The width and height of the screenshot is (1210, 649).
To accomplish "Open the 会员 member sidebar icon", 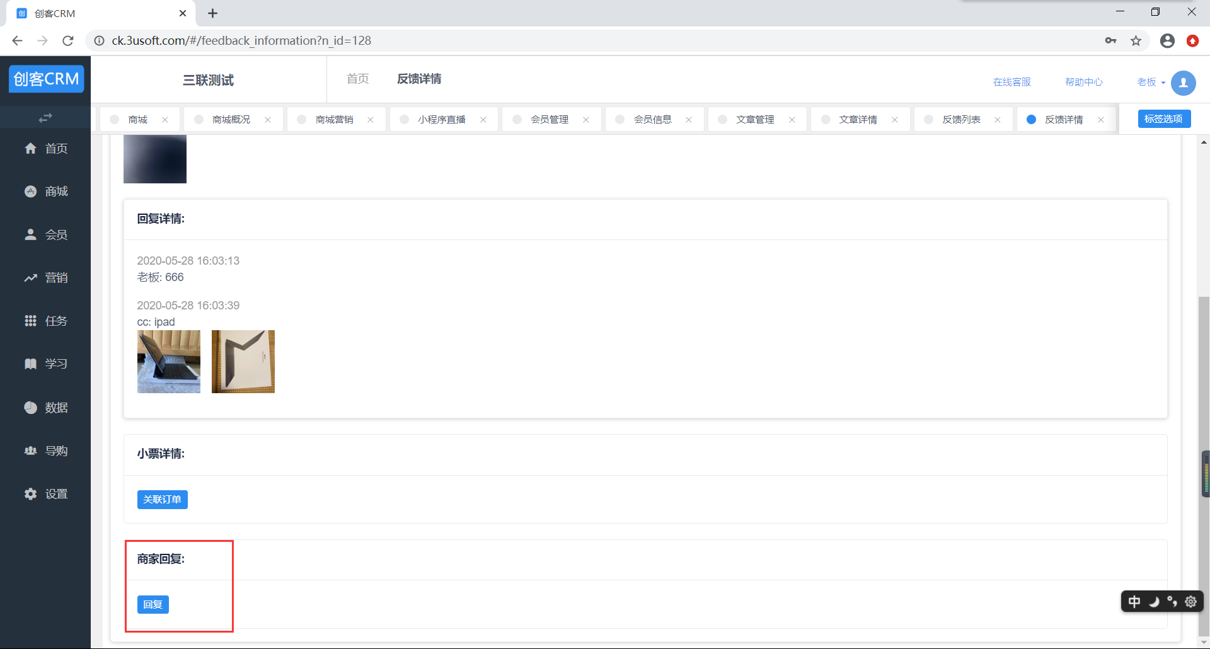I will pos(30,234).
